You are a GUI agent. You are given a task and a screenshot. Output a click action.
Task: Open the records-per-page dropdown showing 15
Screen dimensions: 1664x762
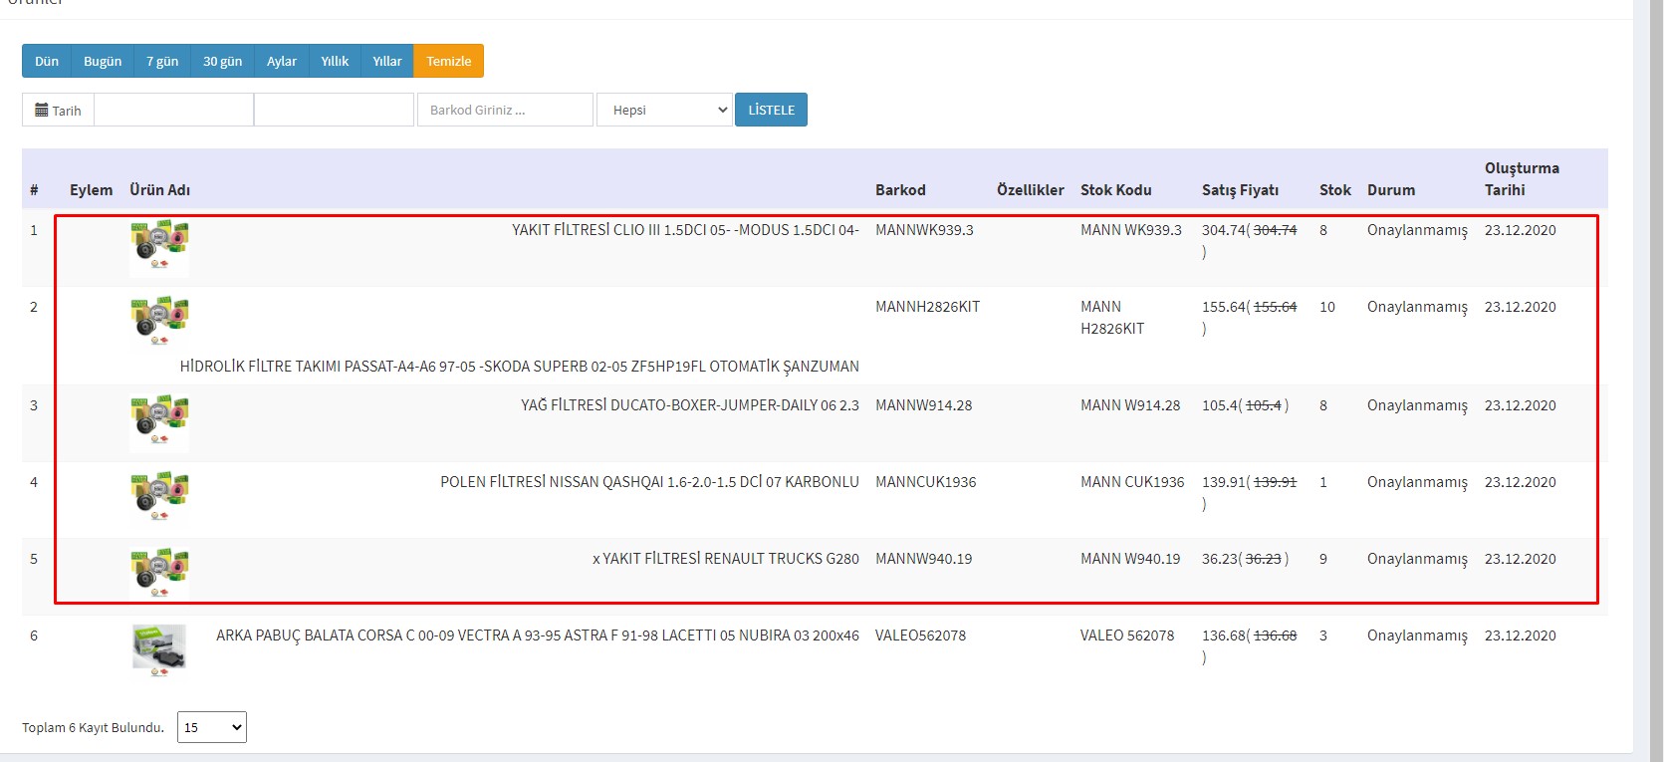click(211, 727)
